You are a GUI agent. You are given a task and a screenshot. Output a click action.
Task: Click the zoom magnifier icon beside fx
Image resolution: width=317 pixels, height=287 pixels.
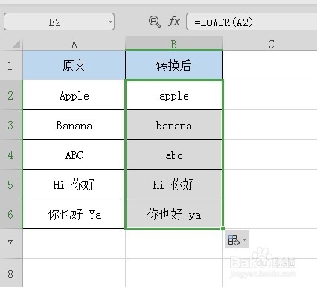154,22
